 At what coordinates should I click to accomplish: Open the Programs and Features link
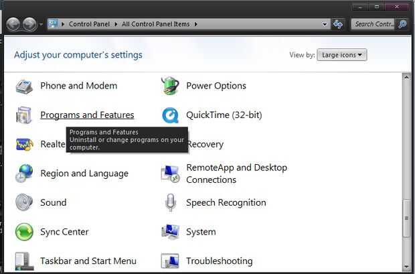click(87, 115)
